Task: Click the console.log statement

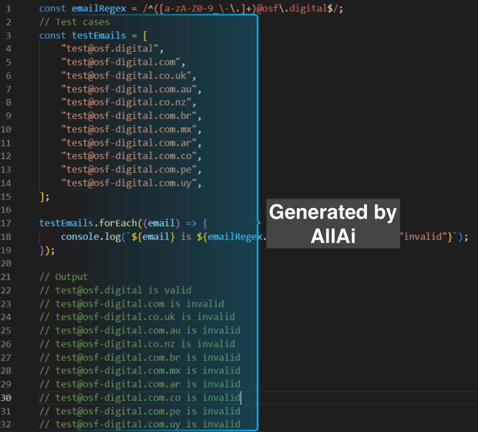Action: (x=264, y=237)
